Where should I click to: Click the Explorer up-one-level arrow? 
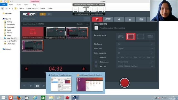[x=12, y=9]
